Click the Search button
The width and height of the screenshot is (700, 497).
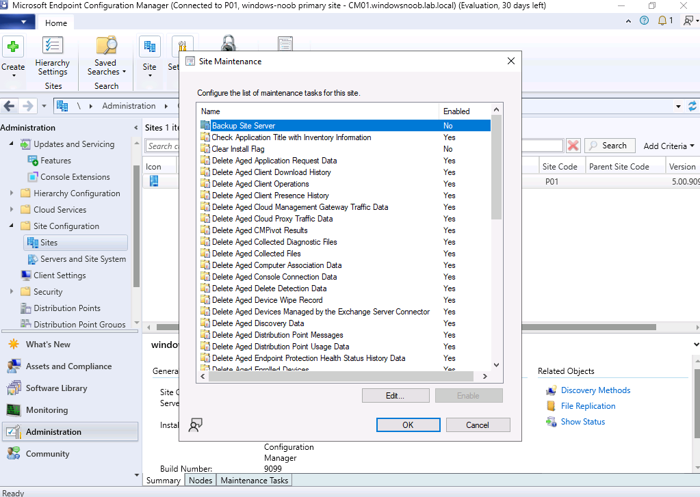point(610,146)
